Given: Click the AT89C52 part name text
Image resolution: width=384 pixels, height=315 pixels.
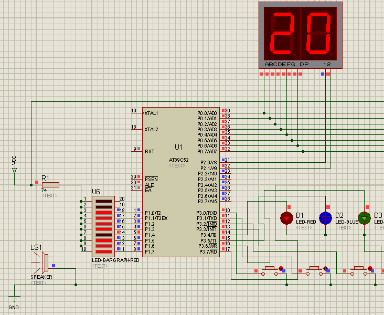Looking at the screenshot, I should 179,160.
